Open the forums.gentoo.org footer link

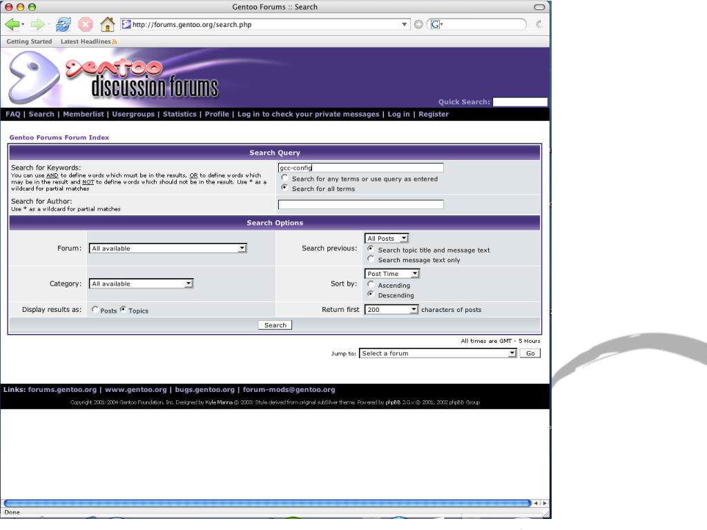pos(62,390)
